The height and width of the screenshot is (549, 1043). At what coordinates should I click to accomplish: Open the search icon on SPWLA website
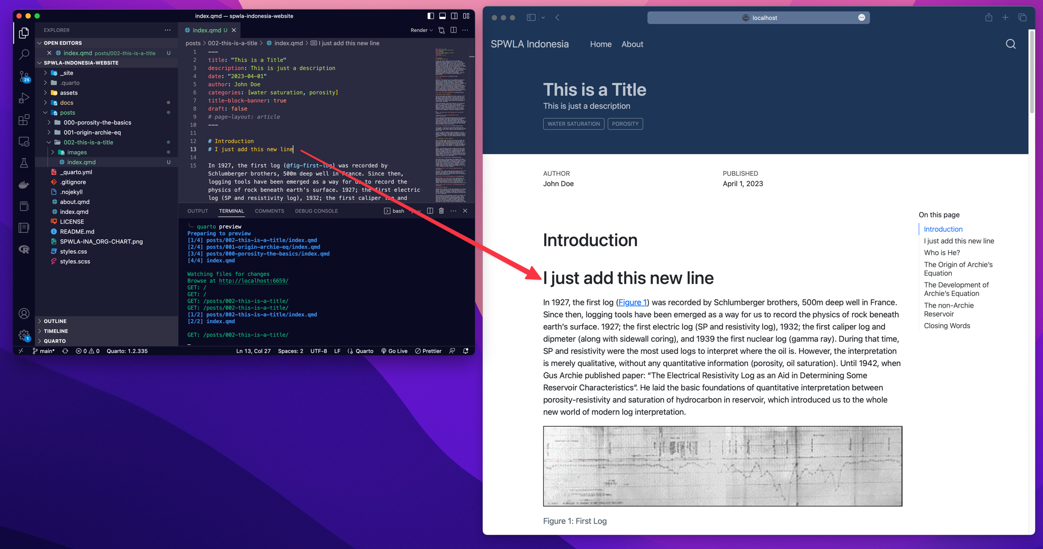point(1010,44)
